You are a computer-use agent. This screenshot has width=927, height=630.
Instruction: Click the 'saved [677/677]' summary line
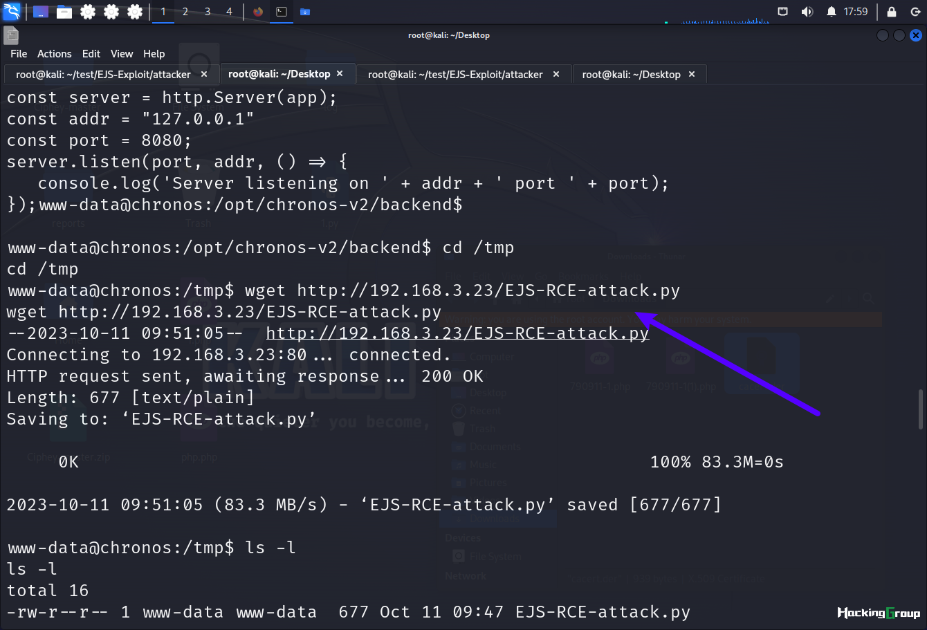pyautogui.click(x=364, y=505)
